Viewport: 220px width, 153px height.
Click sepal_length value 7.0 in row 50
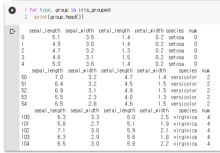pyautogui.click(x=59, y=77)
